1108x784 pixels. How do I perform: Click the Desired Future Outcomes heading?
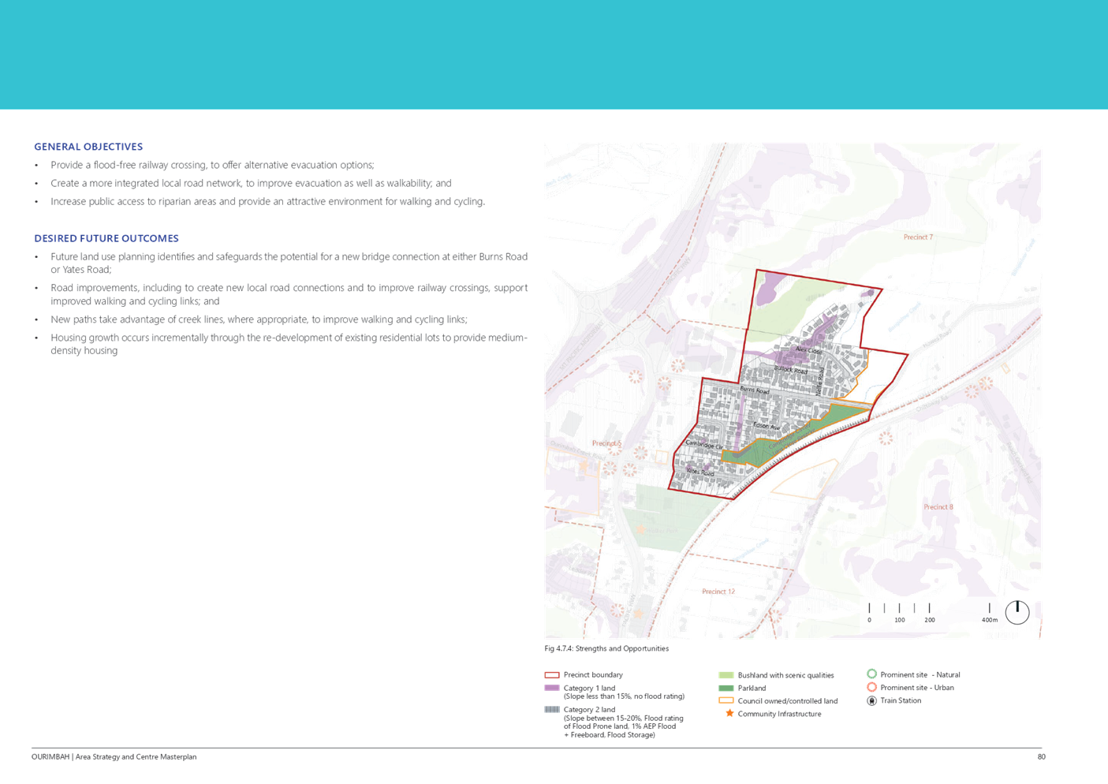pyautogui.click(x=106, y=238)
